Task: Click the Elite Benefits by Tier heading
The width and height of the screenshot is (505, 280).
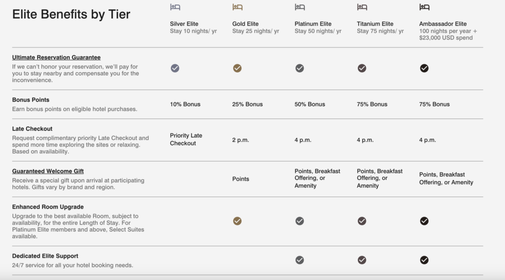Action: pyautogui.click(x=71, y=14)
